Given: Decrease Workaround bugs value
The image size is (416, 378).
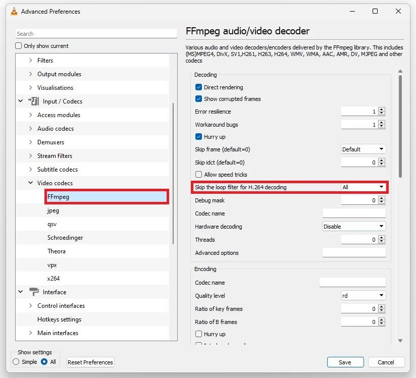Looking at the screenshot, I should pyautogui.click(x=382, y=126).
